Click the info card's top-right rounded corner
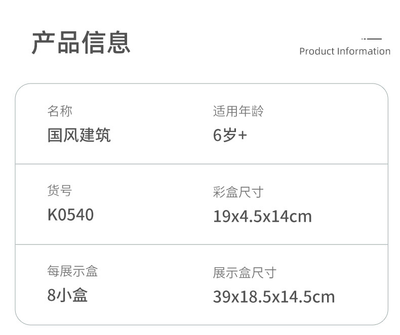Viewport: 400px width, 335px height. [382, 89]
